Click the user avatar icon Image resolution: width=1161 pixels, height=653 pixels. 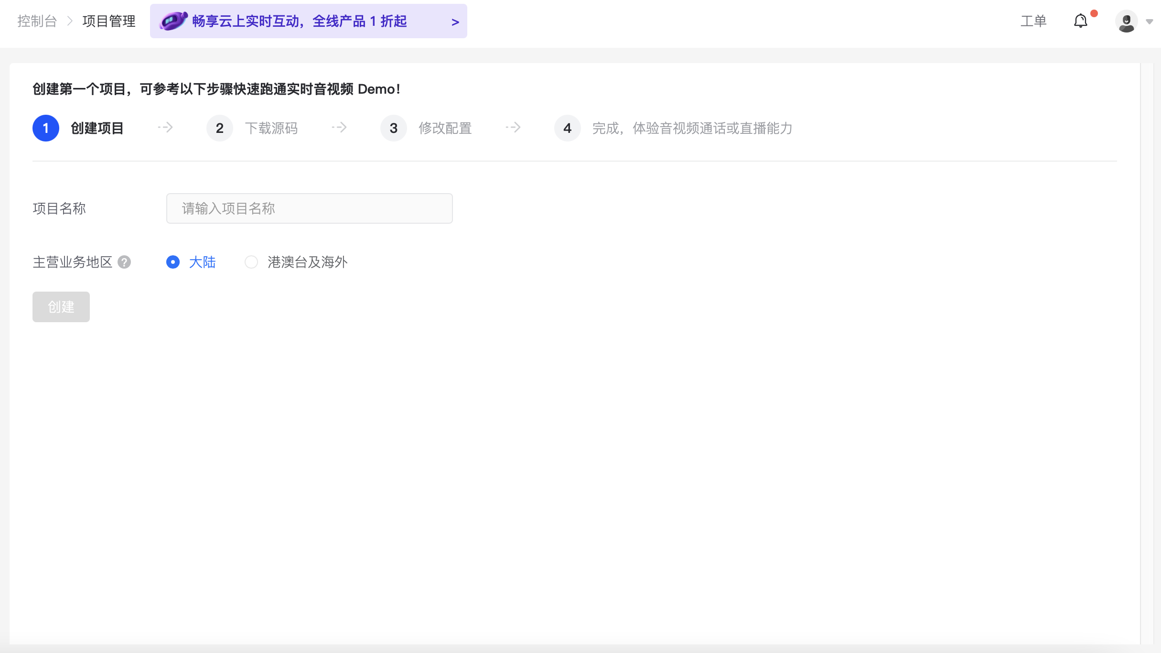[x=1126, y=22]
